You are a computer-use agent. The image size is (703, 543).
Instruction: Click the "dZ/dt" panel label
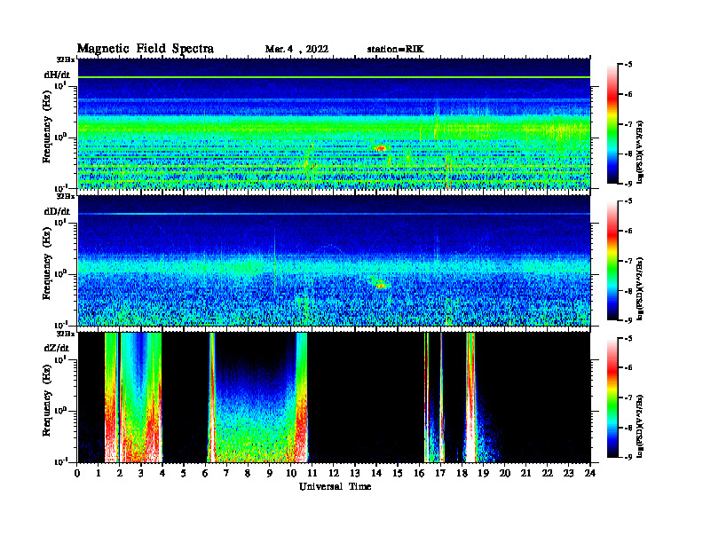tap(57, 348)
